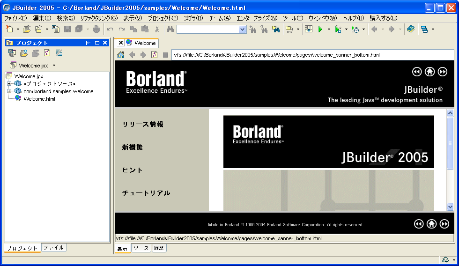Click the Open File folder icon in the main toolbar
Viewport: 459px width, 266px height.
27,29
